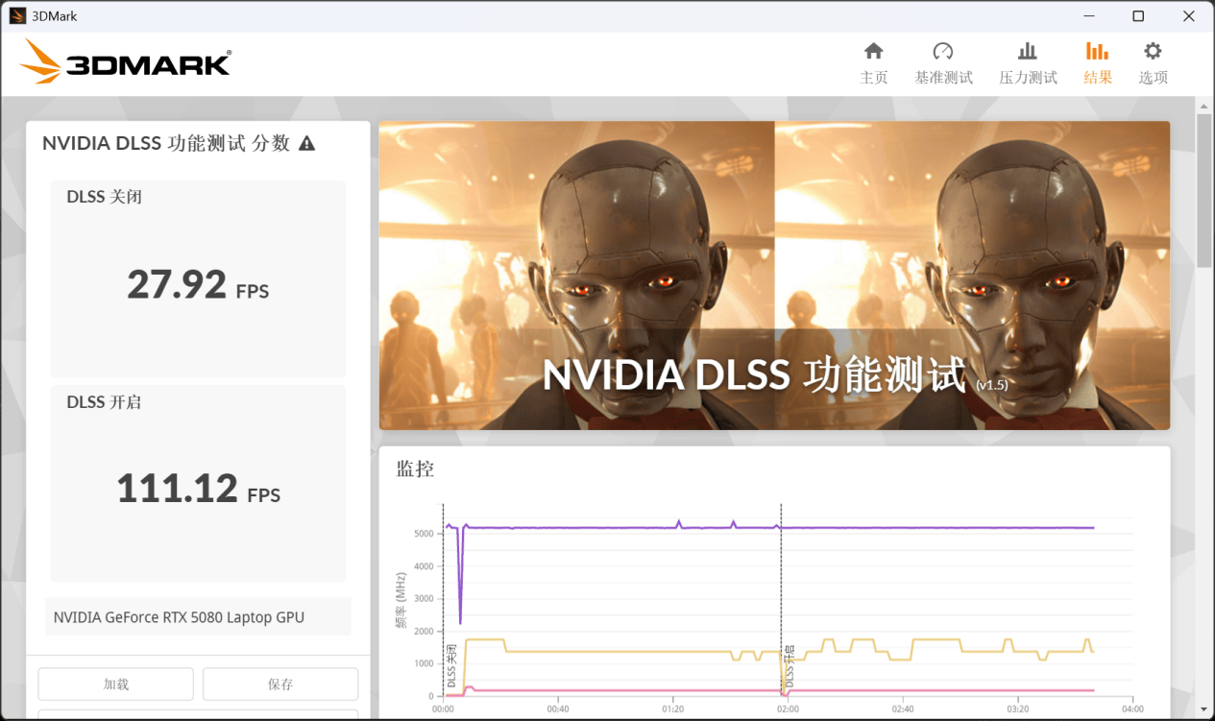The height and width of the screenshot is (721, 1215).
Task: Open 基准测试 benchmarks gauge icon
Action: pyautogui.click(x=943, y=52)
